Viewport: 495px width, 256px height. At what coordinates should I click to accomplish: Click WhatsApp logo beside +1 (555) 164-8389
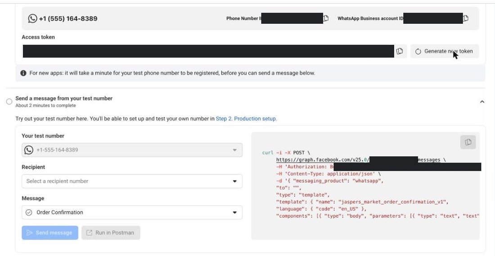point(32,18)
